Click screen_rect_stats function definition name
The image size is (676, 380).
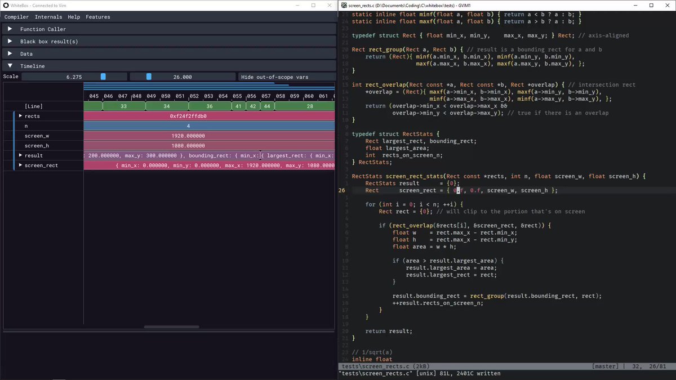click(415, 176)
